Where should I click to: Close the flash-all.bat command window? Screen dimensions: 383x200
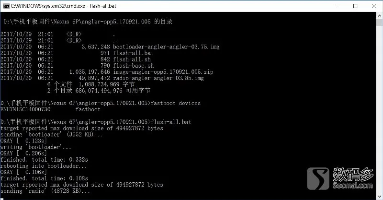(x=374, y=6)
